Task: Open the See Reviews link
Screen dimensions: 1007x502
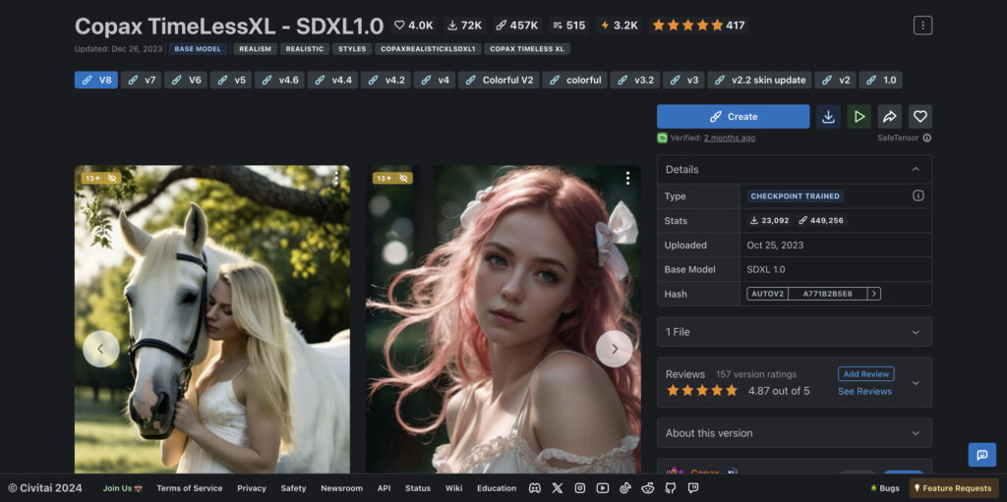Action: (x=864, y=392)
